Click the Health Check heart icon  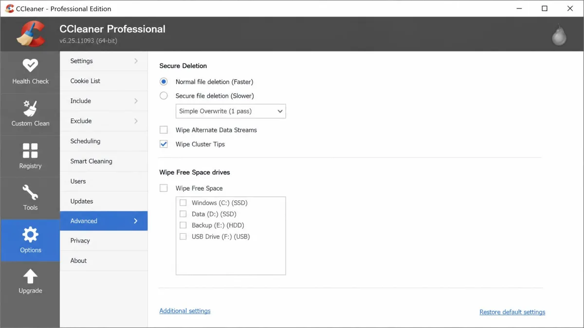coord(30,65)
